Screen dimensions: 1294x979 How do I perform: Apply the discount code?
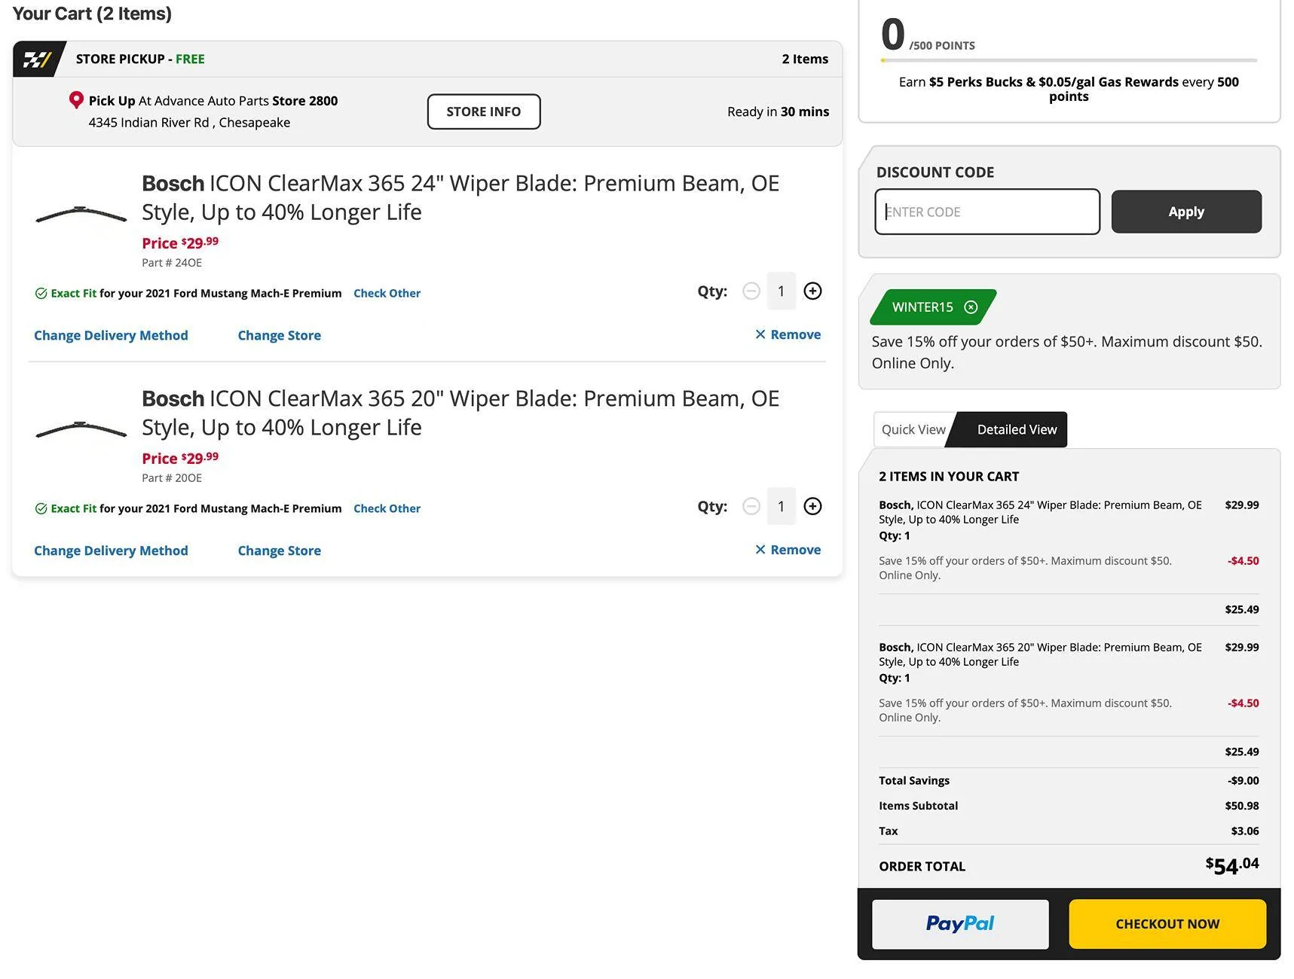tap(1186, 212)
